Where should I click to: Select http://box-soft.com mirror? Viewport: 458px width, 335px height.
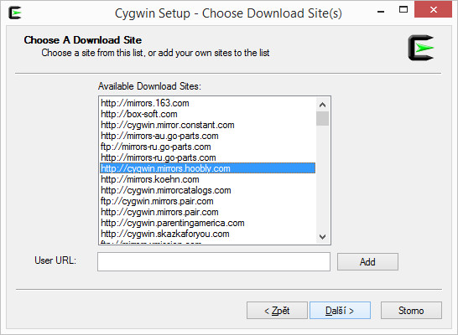[208, 114]
